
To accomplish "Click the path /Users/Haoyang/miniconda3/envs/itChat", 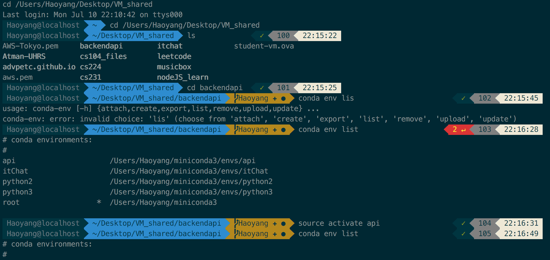I will 189,171.
